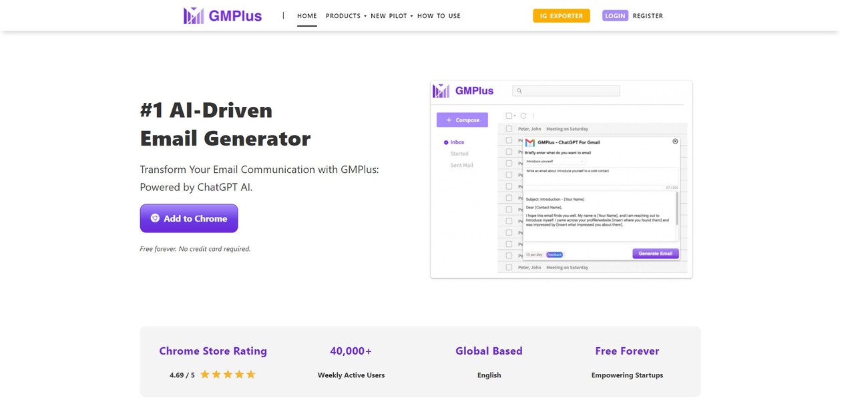This screenshot has width=848, height=412.
Task: Check the last Meeting on Saturday email checkbox
Action: pyautogui.click(x=509, y=267)
